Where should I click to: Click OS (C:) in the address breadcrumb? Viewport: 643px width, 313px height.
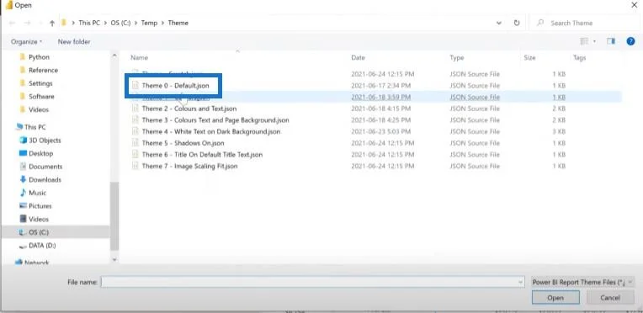click(120, 23)
